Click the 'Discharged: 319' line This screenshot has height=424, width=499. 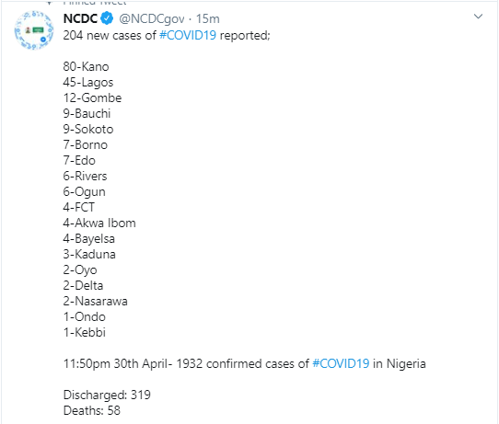point(107,395)
